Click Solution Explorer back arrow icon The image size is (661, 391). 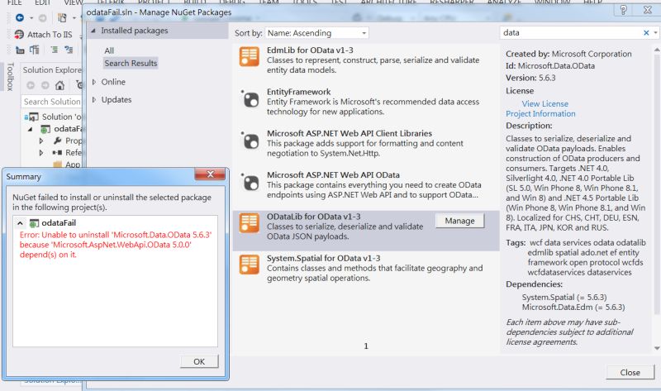tap(31, 86)
